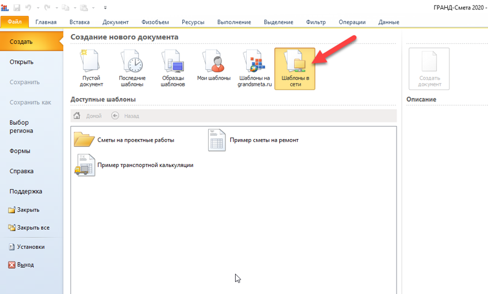Click the GRAND-Smeta app icon in title bar
This screenshot has width=488, height=294.
4,7
